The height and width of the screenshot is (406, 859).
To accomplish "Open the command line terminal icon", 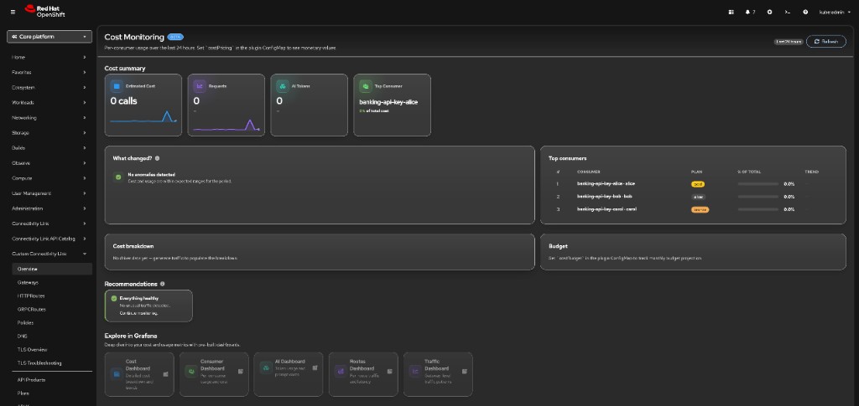I will [x=787, y=12].
